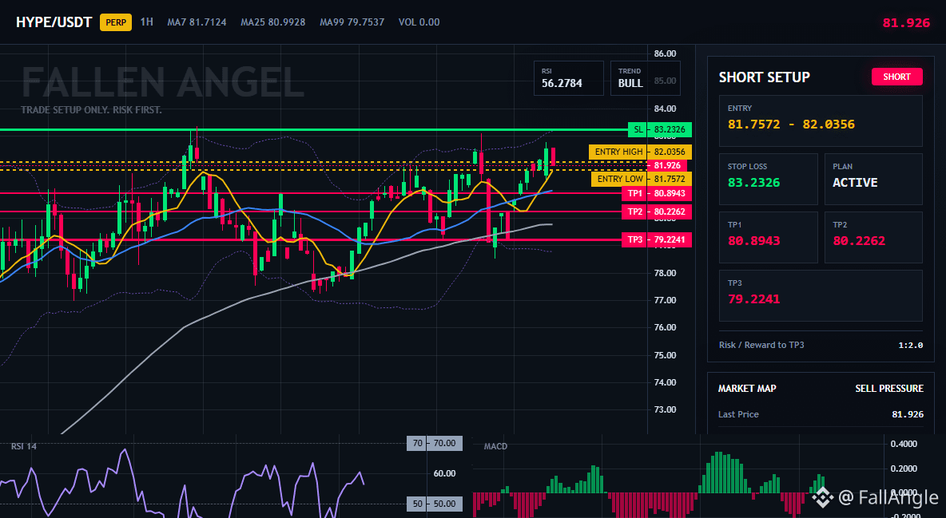The height and width of the screenshot is (518, 946).
Task: Click the HYPE/USDT pair title
Action: 54,22
